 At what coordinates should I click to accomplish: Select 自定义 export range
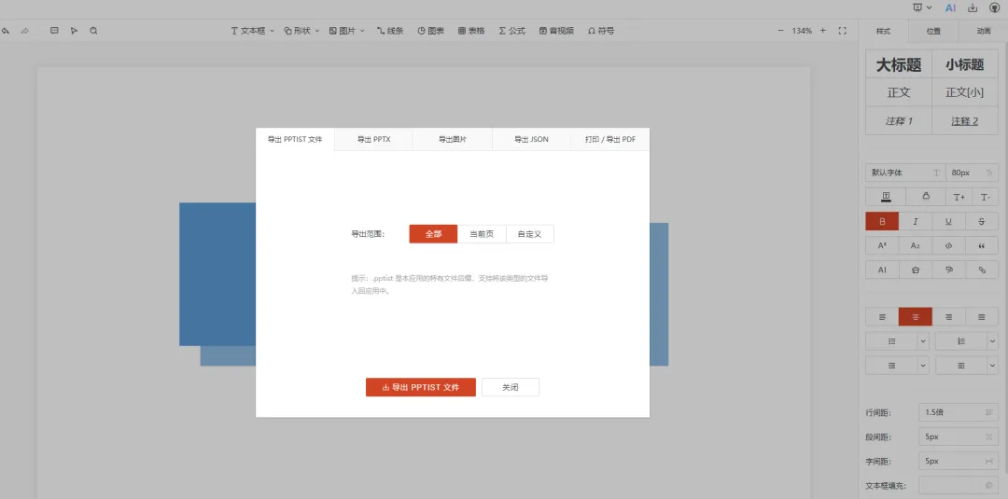point(530,234)
